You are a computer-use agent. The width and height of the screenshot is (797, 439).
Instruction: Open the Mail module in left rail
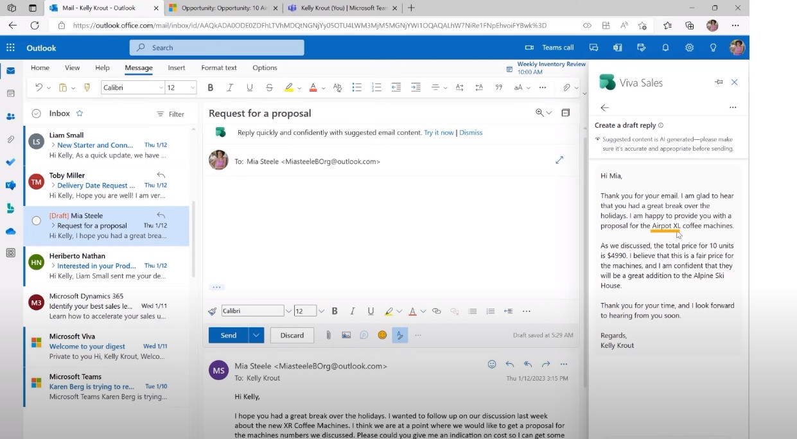[10, 71]
